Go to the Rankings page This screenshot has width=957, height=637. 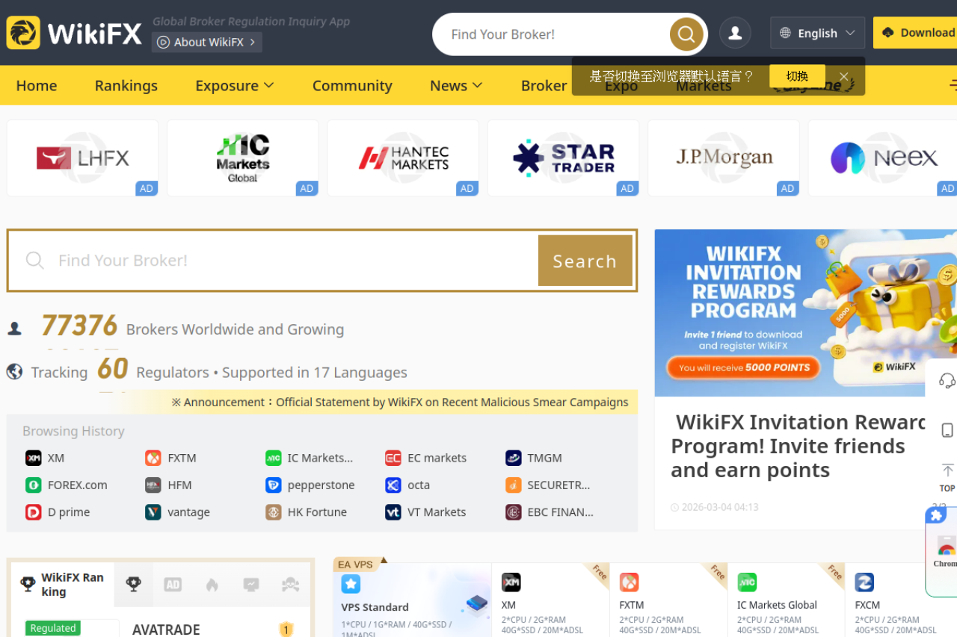tap(126, 85)
